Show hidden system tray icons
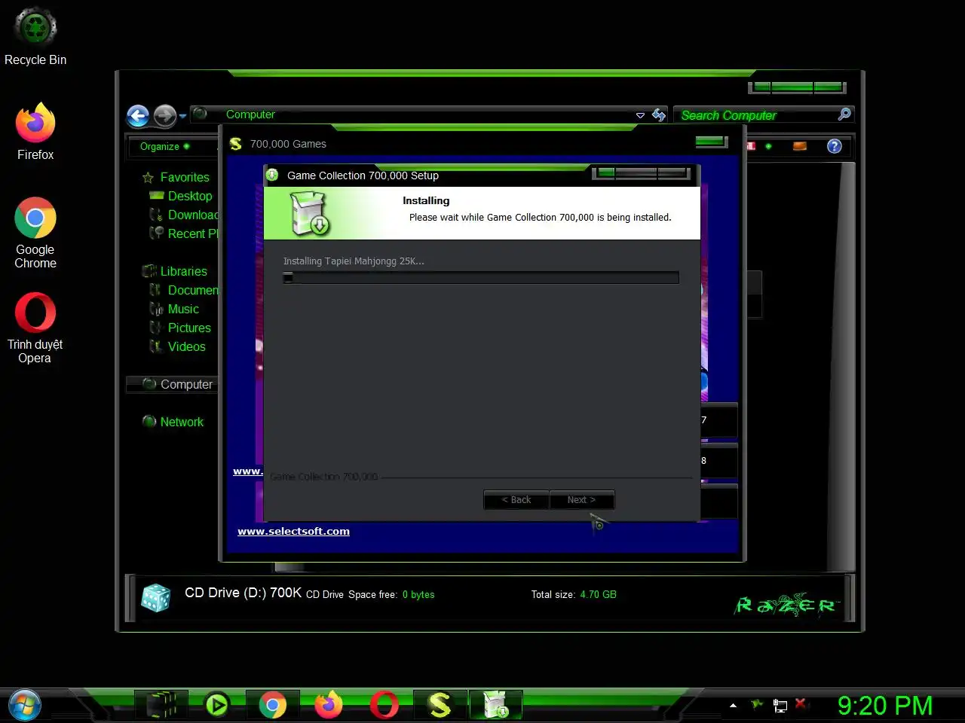965x723 pixels. (733, 706)
